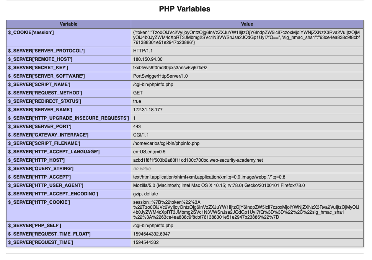Click the PortSwiggerHttpServer/1.0 value

point(160,76)
